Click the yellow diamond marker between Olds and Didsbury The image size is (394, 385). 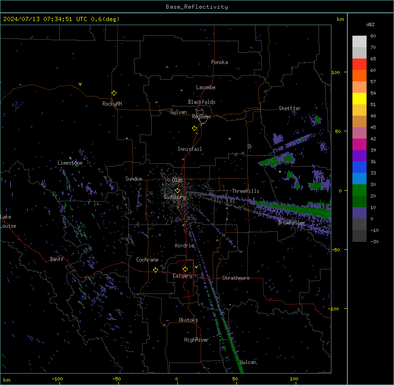[177, 191]
